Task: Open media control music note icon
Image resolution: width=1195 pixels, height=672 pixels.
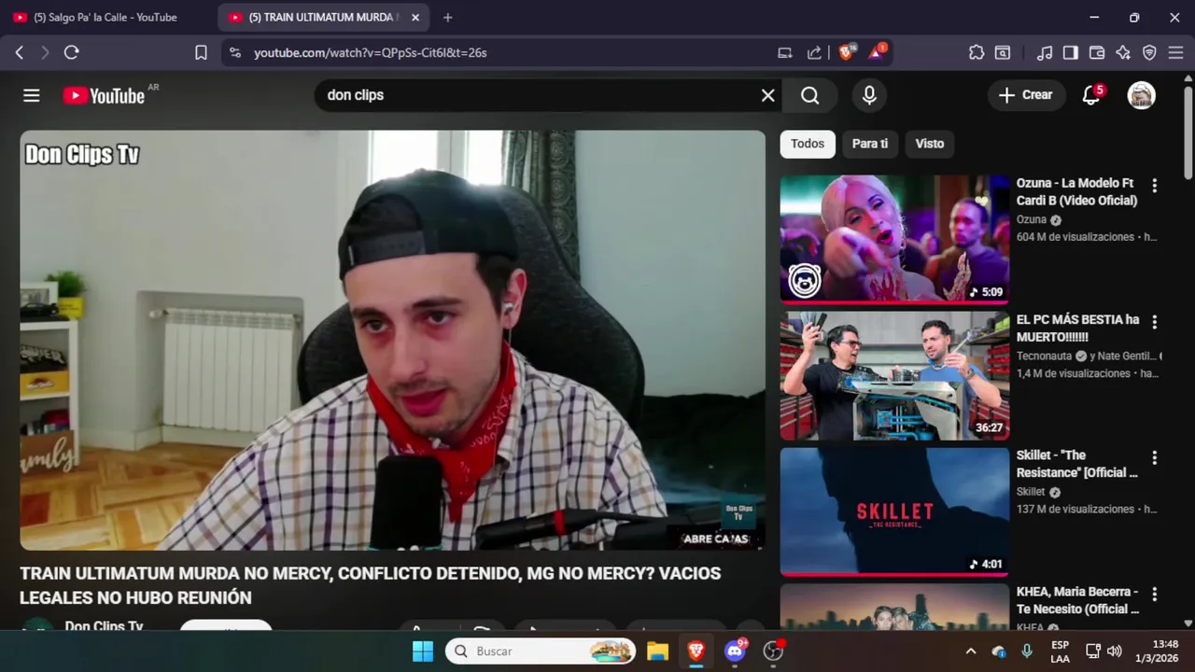Action: 1045,52
